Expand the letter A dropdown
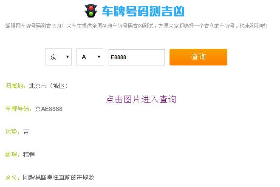 click(x=90, y=57)
